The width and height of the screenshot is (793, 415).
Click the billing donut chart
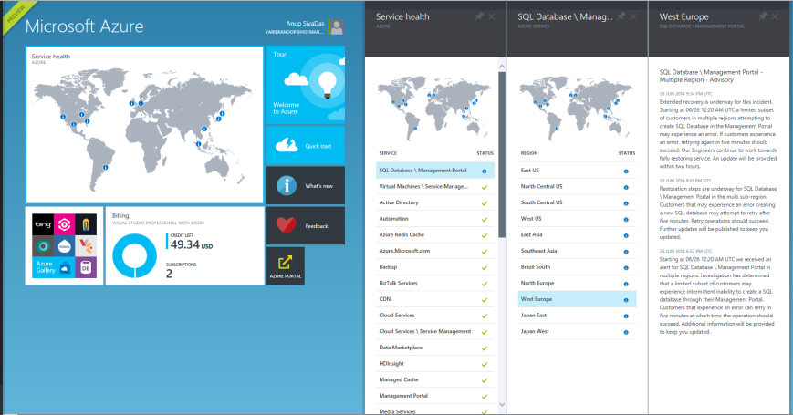134,255
